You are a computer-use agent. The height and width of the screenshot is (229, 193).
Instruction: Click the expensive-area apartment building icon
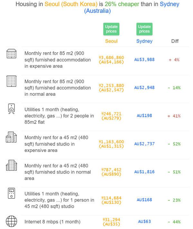point(11,54)
